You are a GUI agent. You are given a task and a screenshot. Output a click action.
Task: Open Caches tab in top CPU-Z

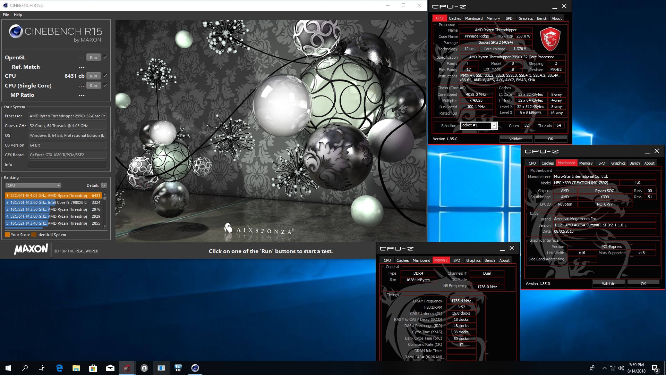tap(455, 18)
